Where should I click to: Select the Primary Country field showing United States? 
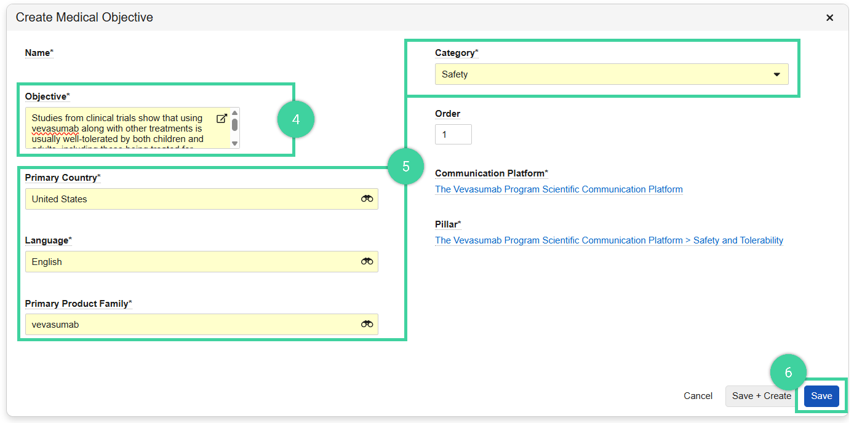coord(185,199)
